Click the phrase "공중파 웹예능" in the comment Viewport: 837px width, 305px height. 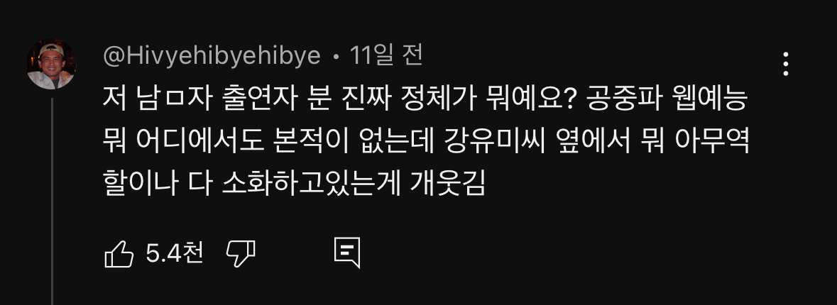click(x=667, y=99)
